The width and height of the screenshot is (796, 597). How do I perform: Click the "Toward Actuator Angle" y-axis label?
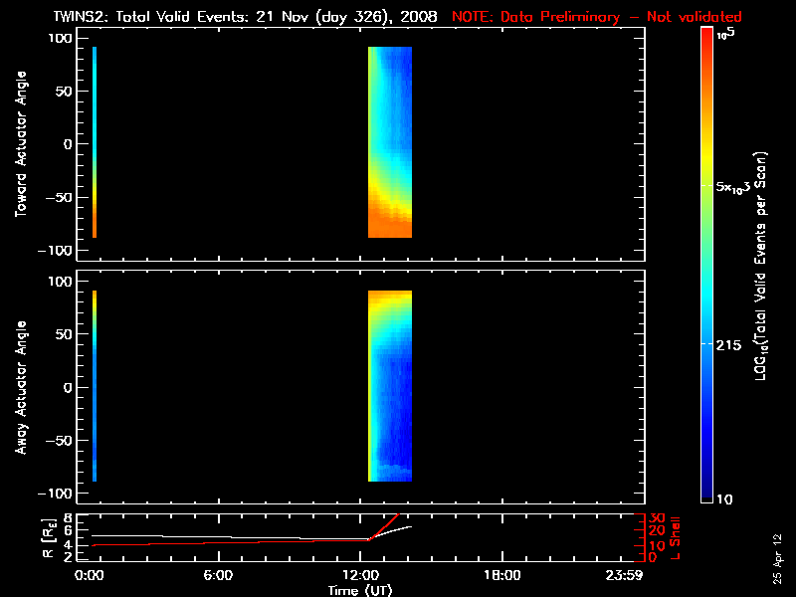tap(18, 145)
